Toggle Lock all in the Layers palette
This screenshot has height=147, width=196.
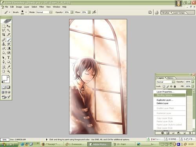click(175, 86)
